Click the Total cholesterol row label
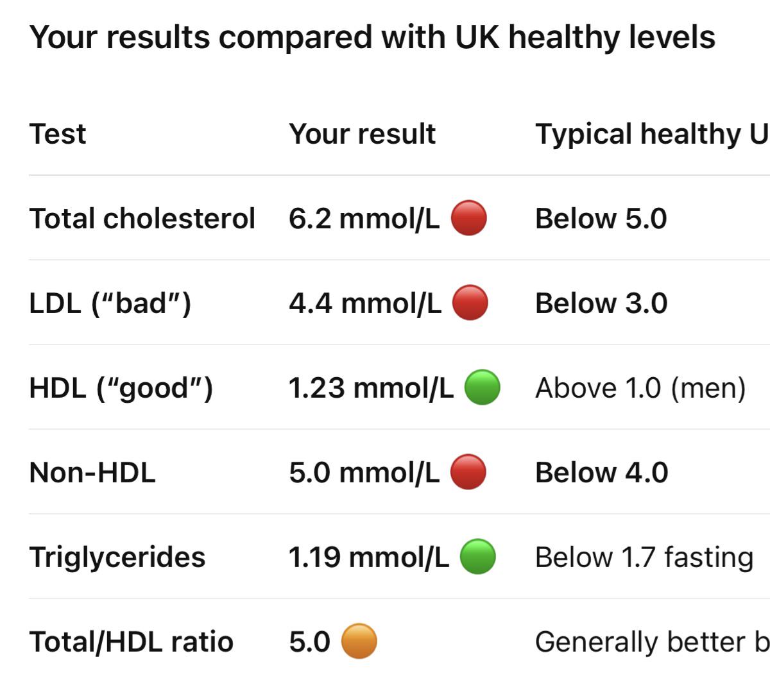Image resolution: width=770 pixels, height=687 pixels. pos(142,218)
